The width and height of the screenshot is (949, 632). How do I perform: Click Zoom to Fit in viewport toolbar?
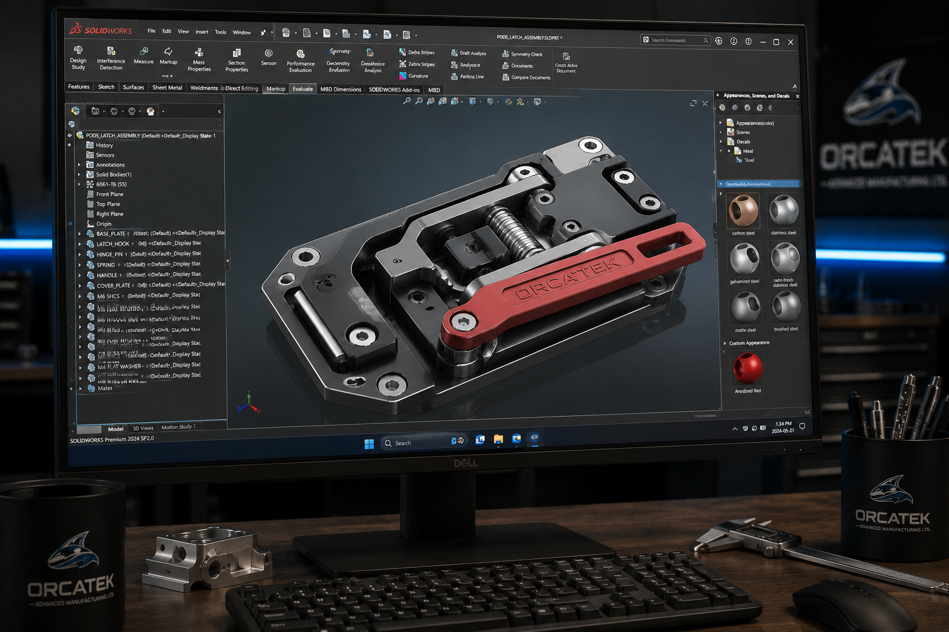pos(407,101)
